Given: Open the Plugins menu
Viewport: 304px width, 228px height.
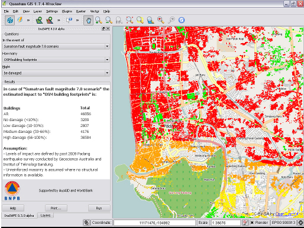Looking at the screenshot, I should (x=67, y=11).
